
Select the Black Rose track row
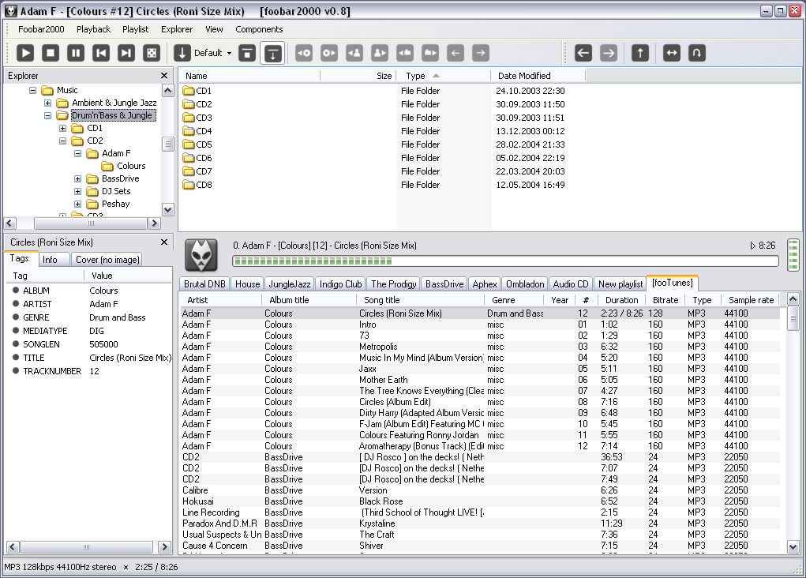coord(481,501)
